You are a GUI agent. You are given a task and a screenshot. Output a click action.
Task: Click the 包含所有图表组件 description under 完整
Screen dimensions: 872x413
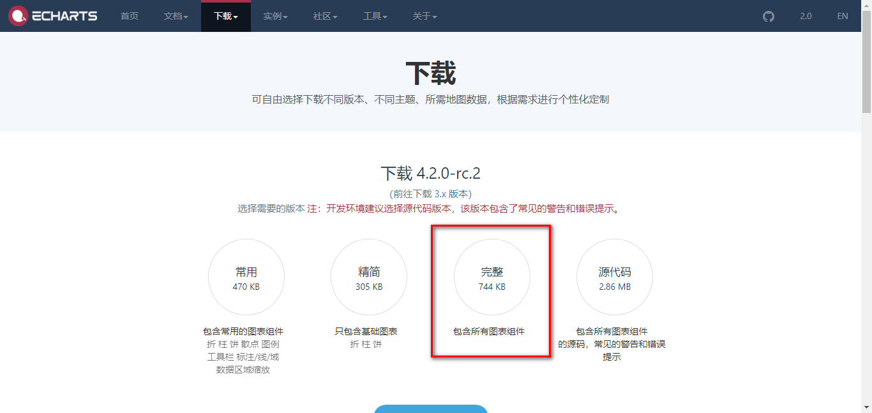click(489, 331)
